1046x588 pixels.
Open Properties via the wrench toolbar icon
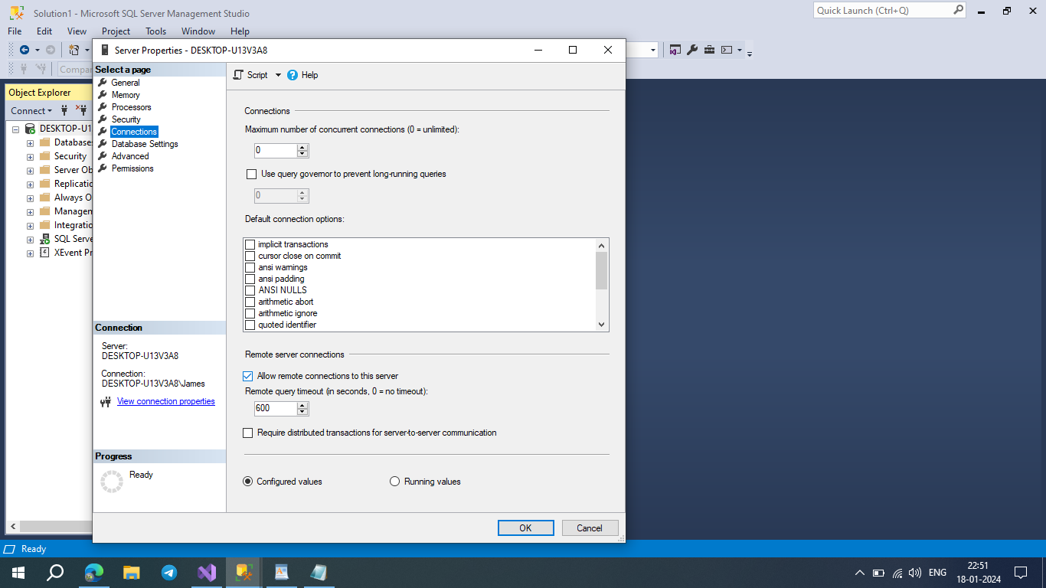point(692,50)
